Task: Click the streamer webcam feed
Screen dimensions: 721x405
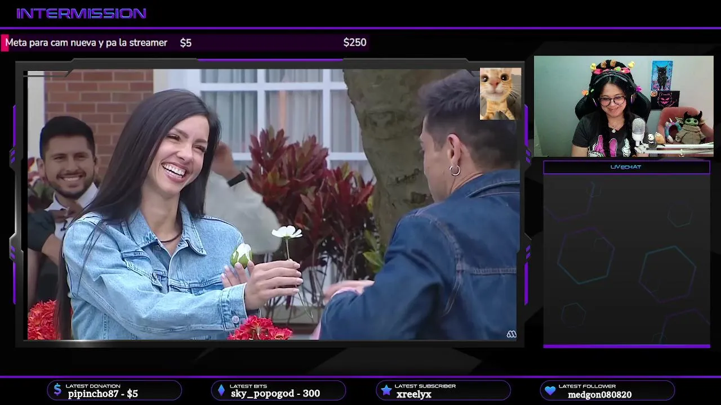Action: 624,106
